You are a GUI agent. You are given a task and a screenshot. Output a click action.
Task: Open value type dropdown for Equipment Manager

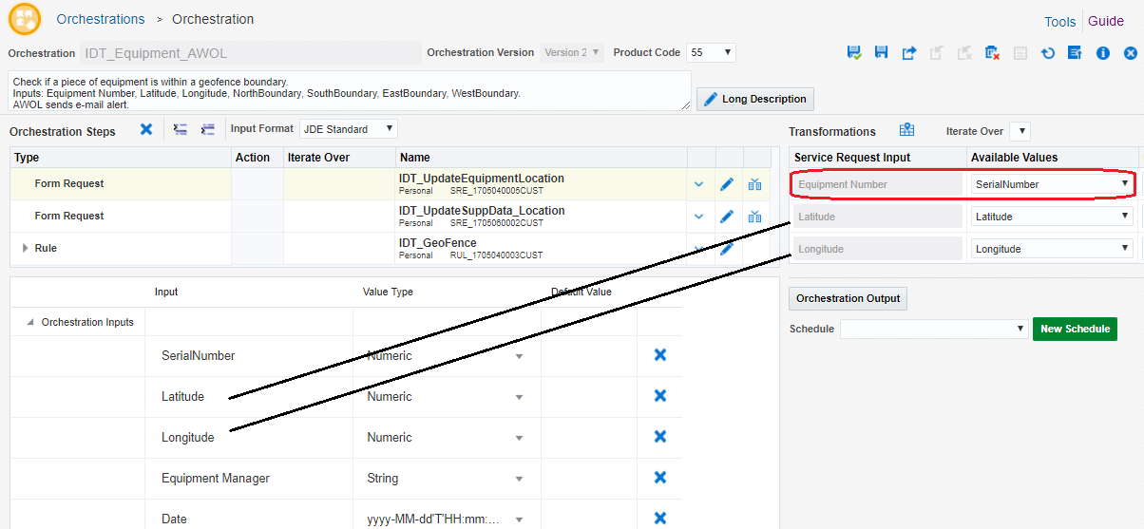pos(520,479)
